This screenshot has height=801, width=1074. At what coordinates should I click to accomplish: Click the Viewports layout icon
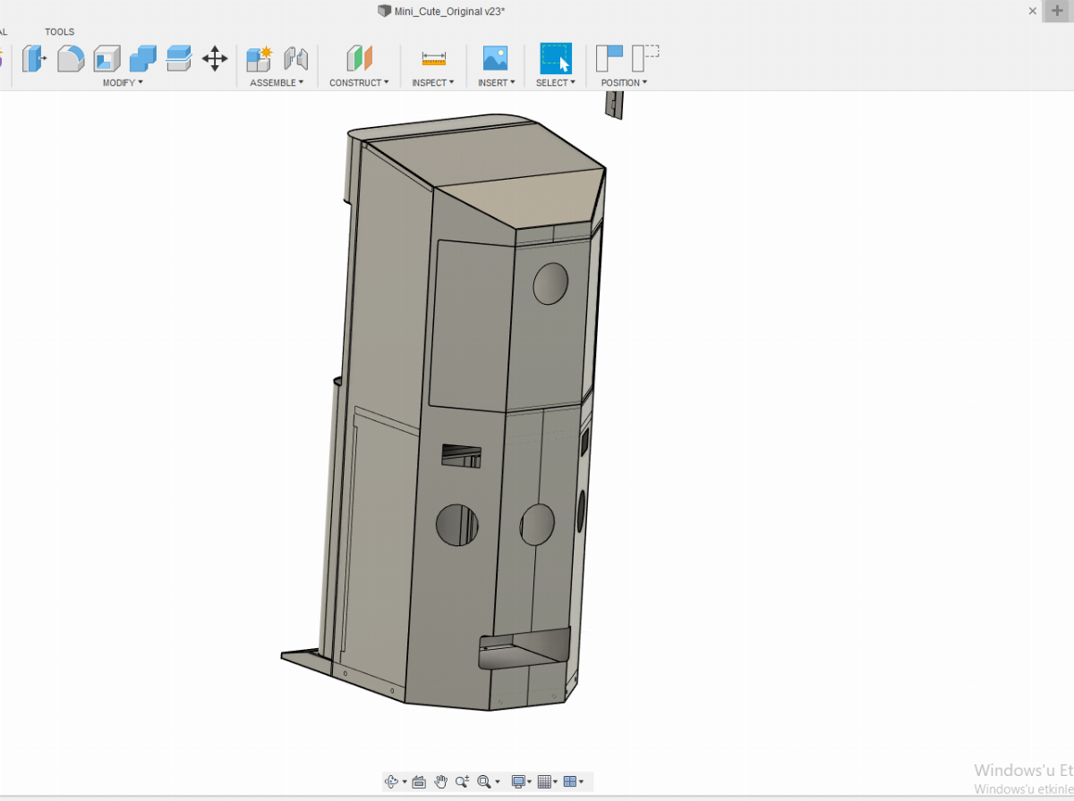[x=570, y=781]
